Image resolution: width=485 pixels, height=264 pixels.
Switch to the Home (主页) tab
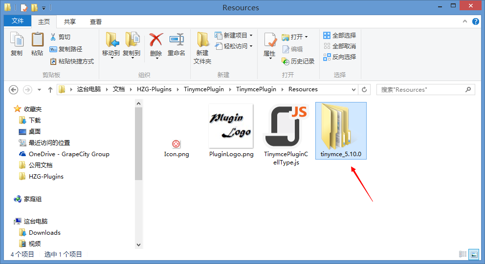pyautogui.click(x=44, y=21)
